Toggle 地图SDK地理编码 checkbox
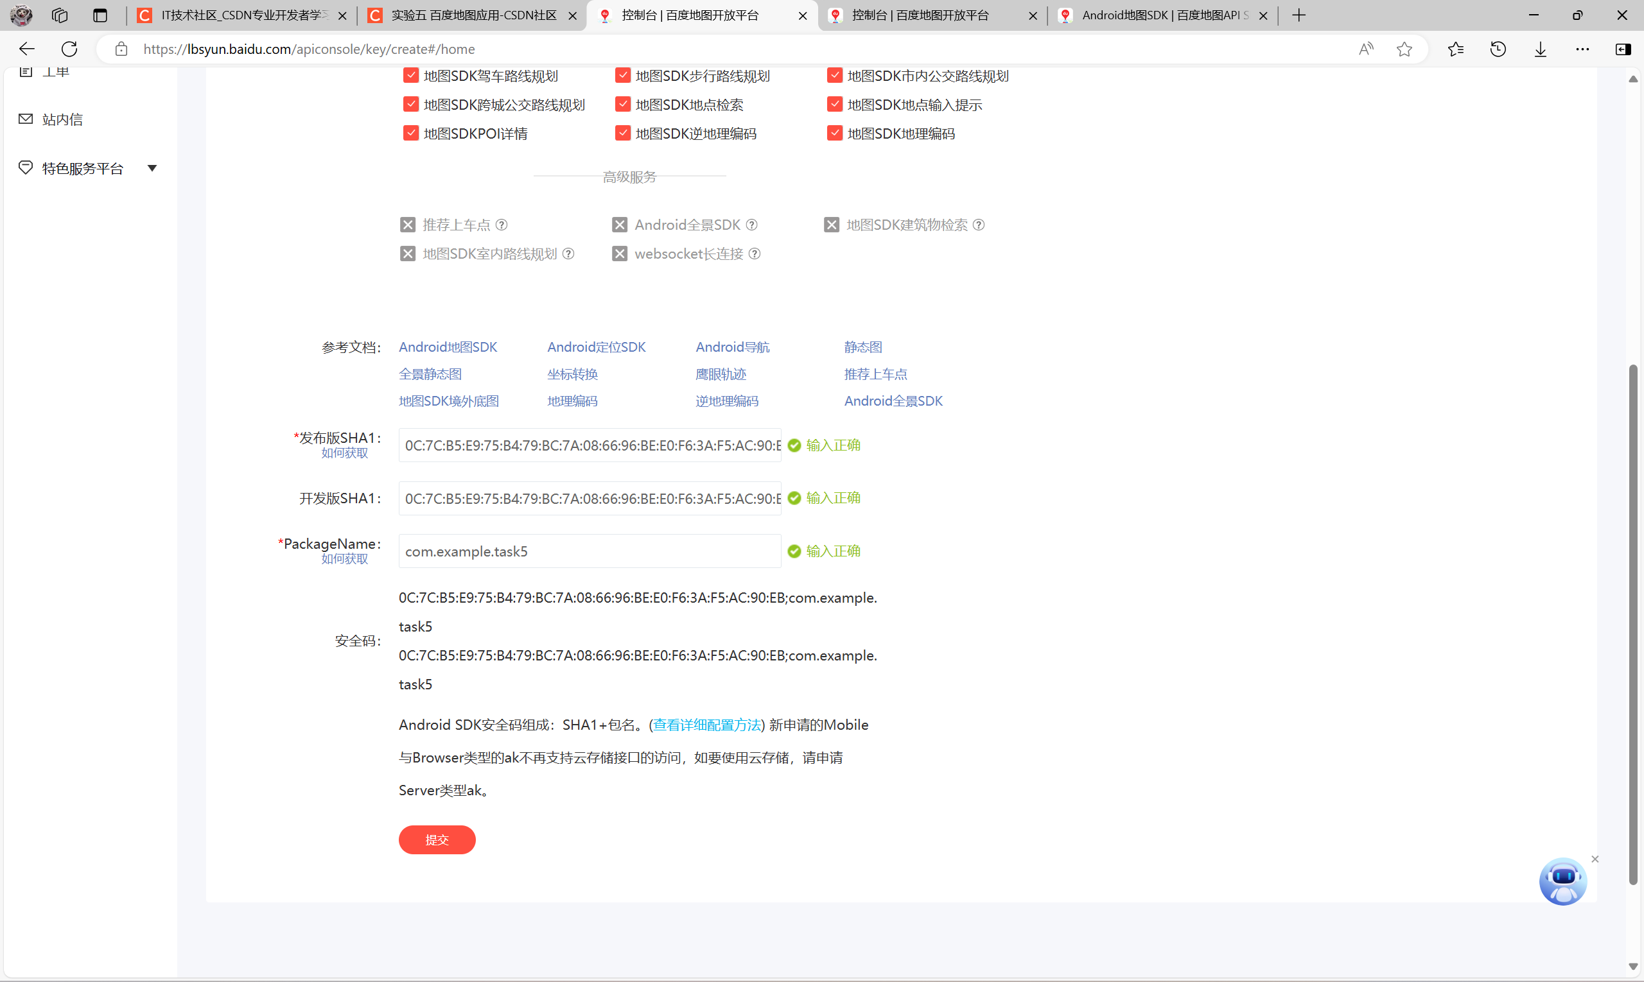Image resolution: width=1644 pixels, height=982 pixels. [834, 134]
